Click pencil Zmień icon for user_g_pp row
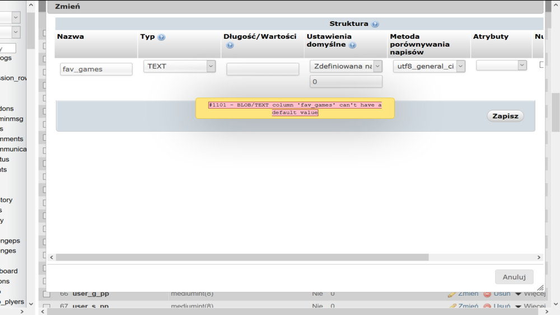The height and width of the screenshot is (315, 560). click(x=452, y=294)
